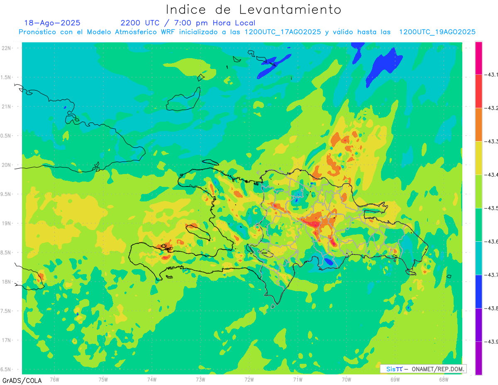The width and height of the screenshot is (498, 385).
Task: Click the cyan legend color band
Action: [478, 258]
